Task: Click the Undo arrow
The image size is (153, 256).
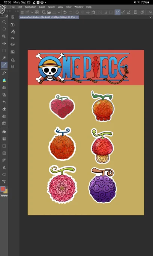Action: coord(65,12)
